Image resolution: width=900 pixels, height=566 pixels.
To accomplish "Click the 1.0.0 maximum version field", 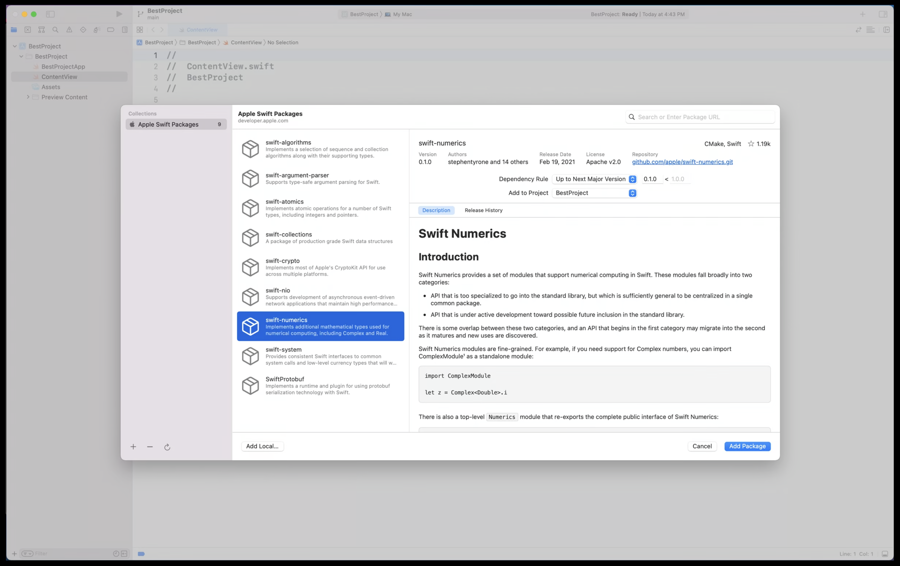I will click(680, 179).
